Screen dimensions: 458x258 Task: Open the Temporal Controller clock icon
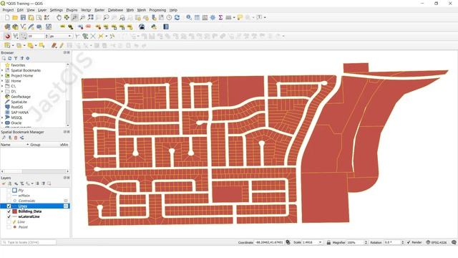pyautogui.click(x=169, y=17)
